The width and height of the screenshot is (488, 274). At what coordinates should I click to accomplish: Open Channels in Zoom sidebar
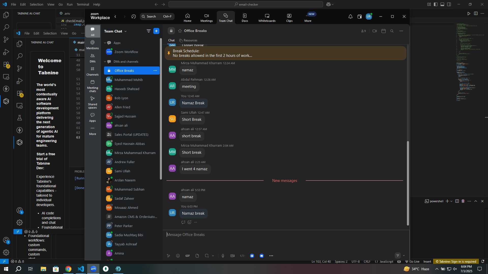(x=93, y=71)
